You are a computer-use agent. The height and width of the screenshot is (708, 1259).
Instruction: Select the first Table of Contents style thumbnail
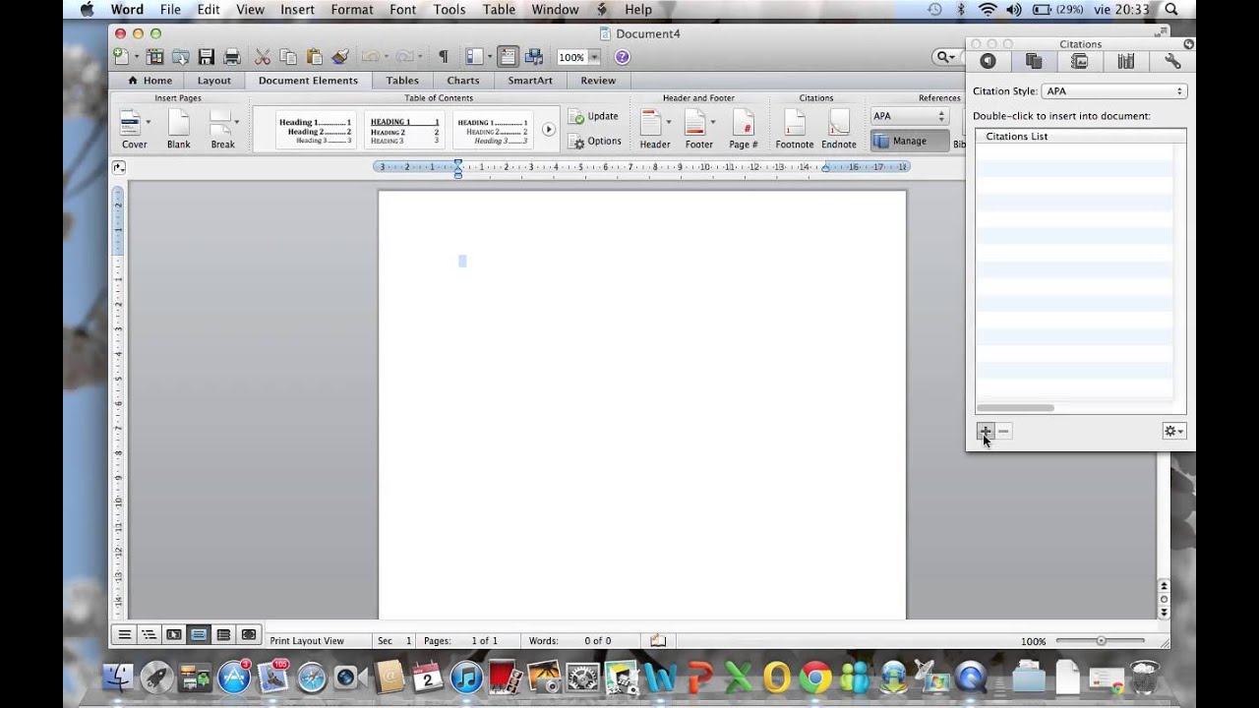(x=315, y=130)
